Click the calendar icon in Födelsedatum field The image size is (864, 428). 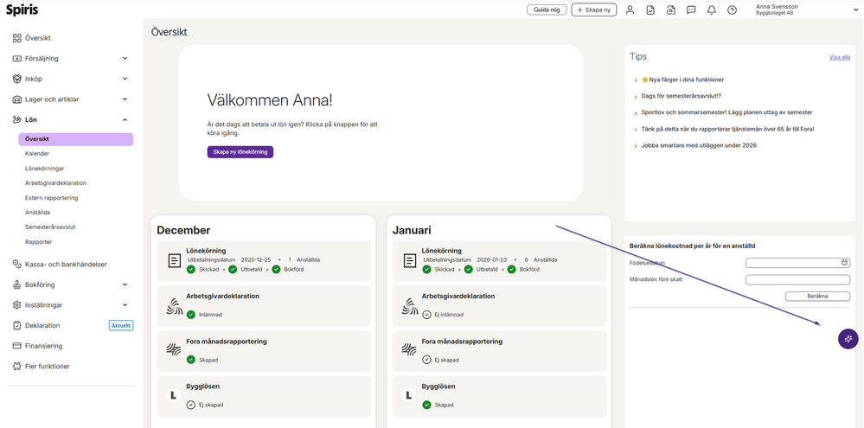(x=845, y=263)
